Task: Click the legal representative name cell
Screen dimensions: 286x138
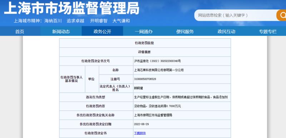Action: [x=182, y=88]
